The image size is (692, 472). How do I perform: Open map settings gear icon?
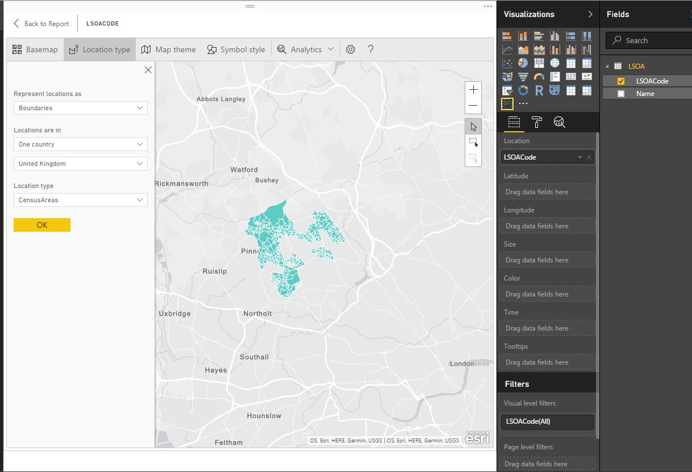351,49
